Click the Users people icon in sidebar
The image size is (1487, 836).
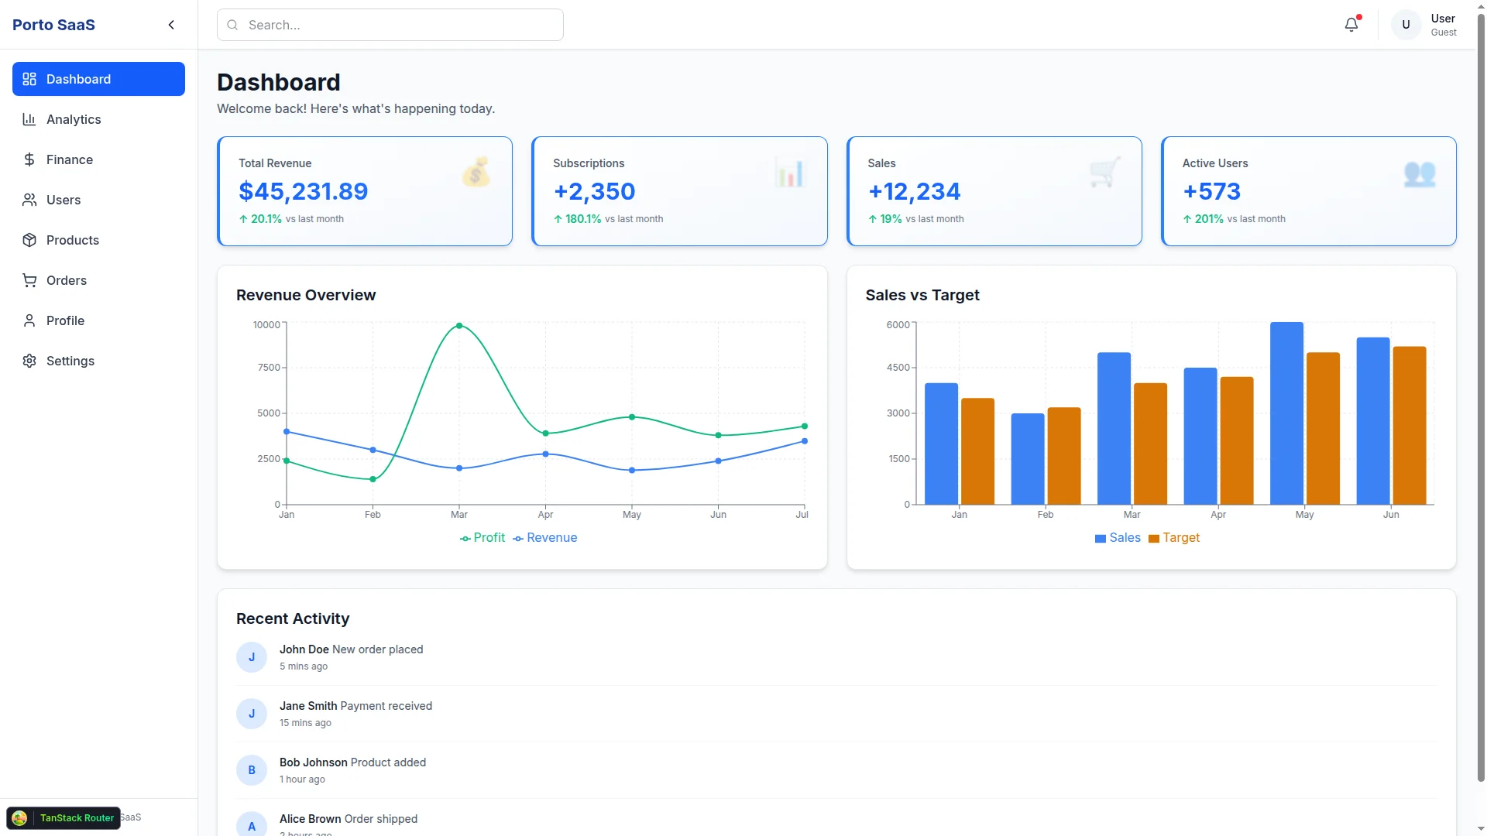[29, 200]
